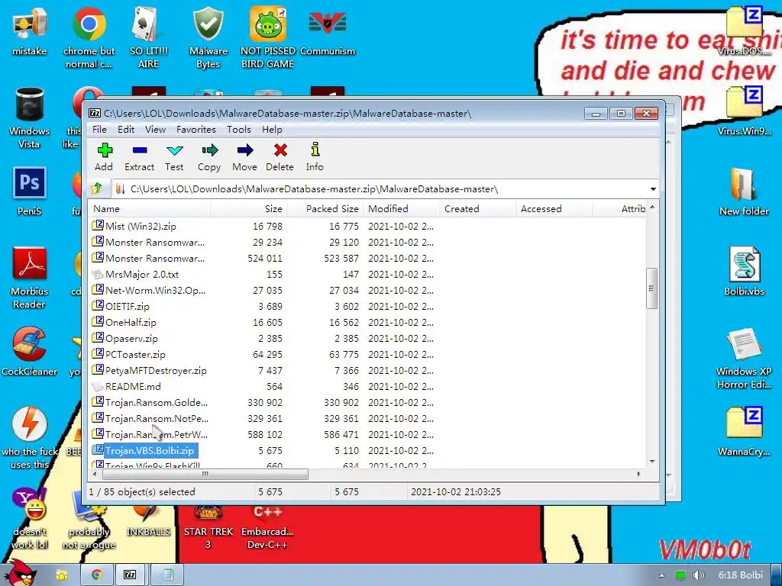Image resolution: width=782 pixels, height=586 pixels.
Task: Open the Chrome desktop shortcut
Action: 89,37
